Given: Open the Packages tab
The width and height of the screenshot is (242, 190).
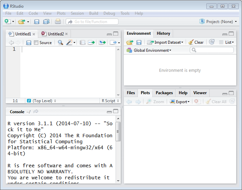Looking at the screenshot, I should [164, 93].
